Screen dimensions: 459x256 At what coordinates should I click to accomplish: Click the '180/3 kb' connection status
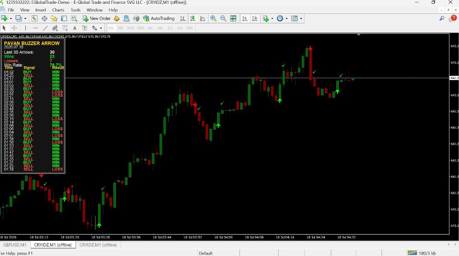coord(422,253)
